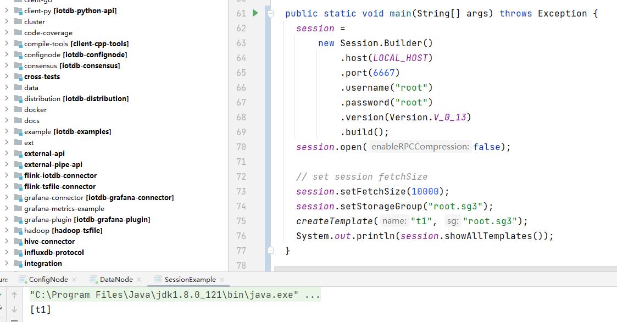Screen dimensions: 617x322
Task: Select influxdb-protocol in project tree
Action: pos(54,252)
